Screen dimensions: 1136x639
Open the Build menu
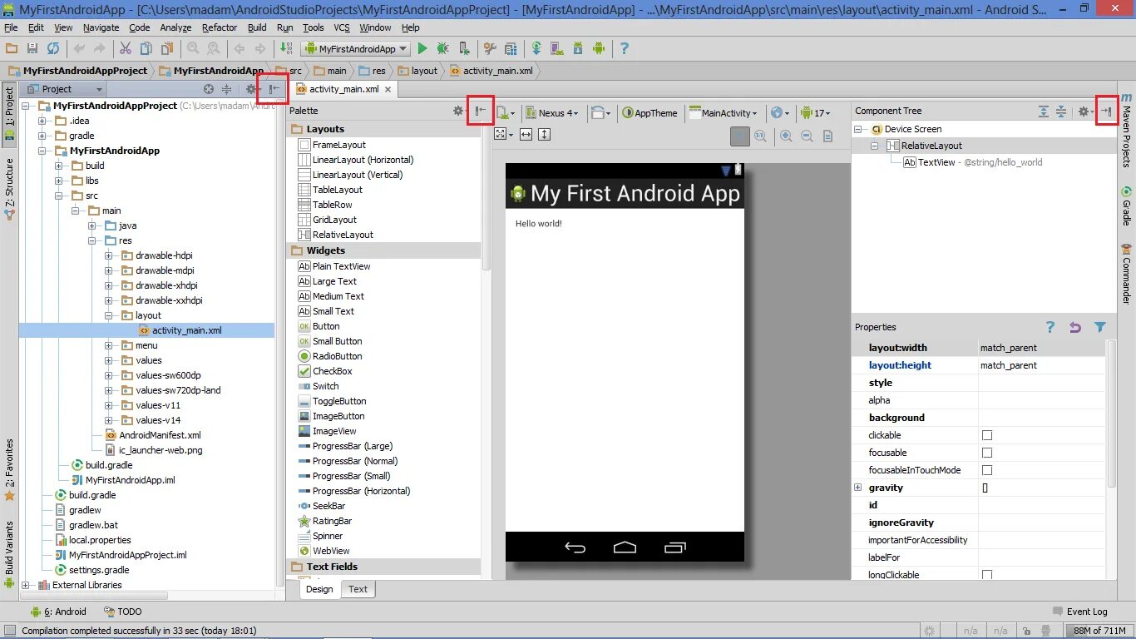pos(257,27)
